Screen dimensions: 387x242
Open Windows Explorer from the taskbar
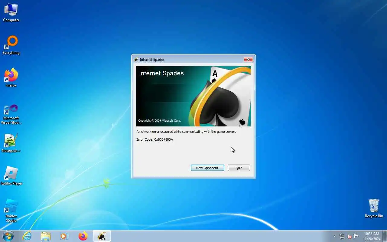pyautogui.click(x=46, y=236)
